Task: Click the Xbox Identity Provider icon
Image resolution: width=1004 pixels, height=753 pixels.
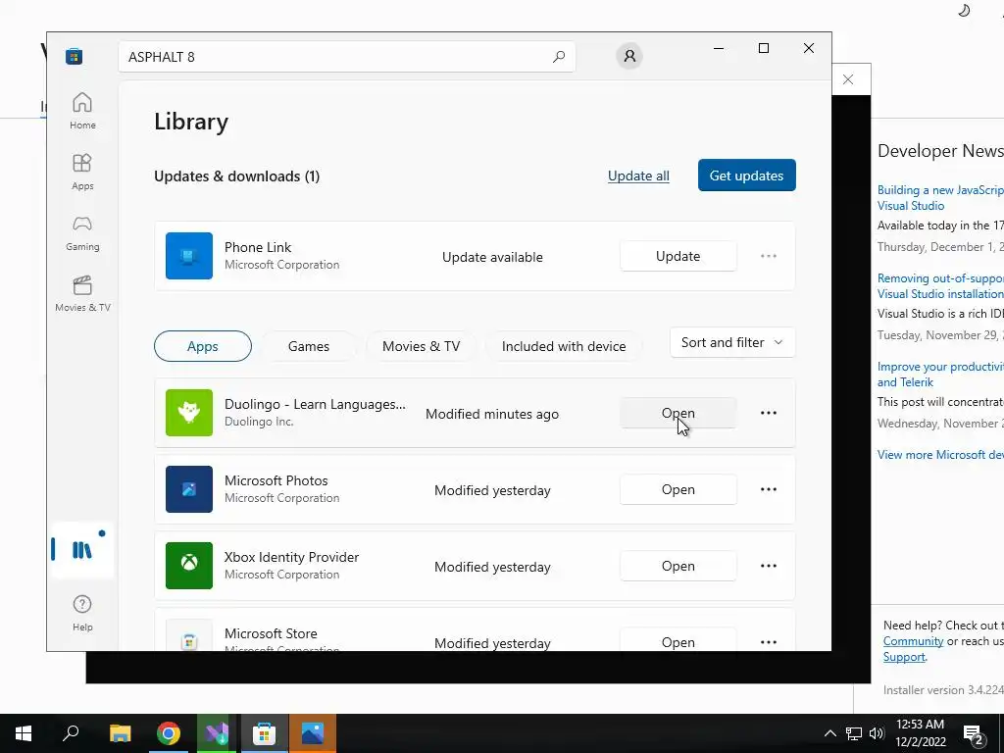Action: [x=189, y=566]
